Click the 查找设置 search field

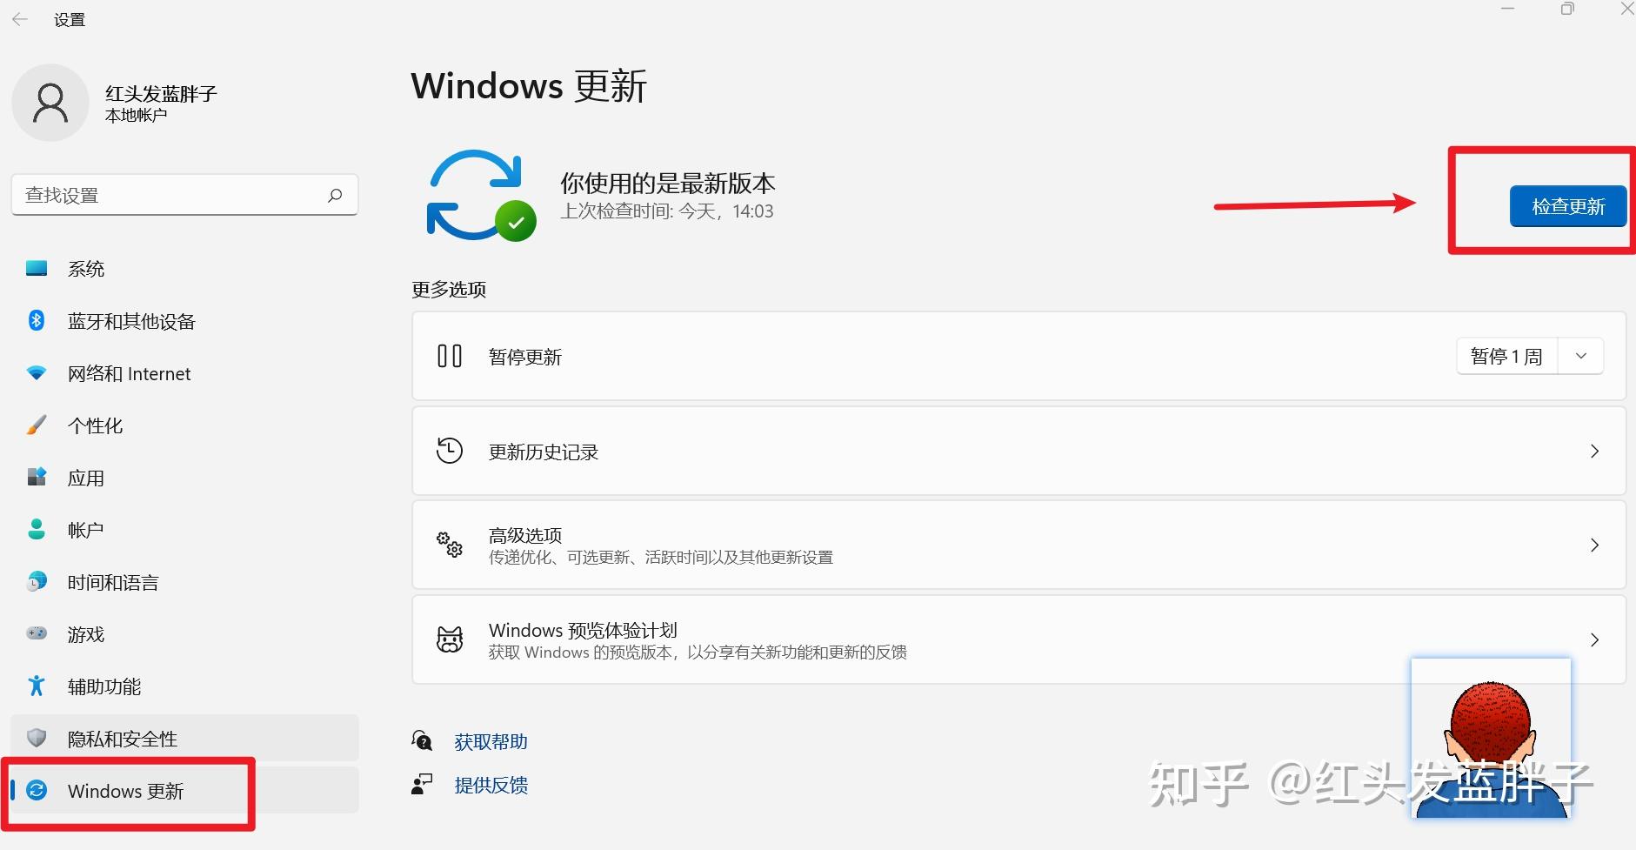click(184, 195)
